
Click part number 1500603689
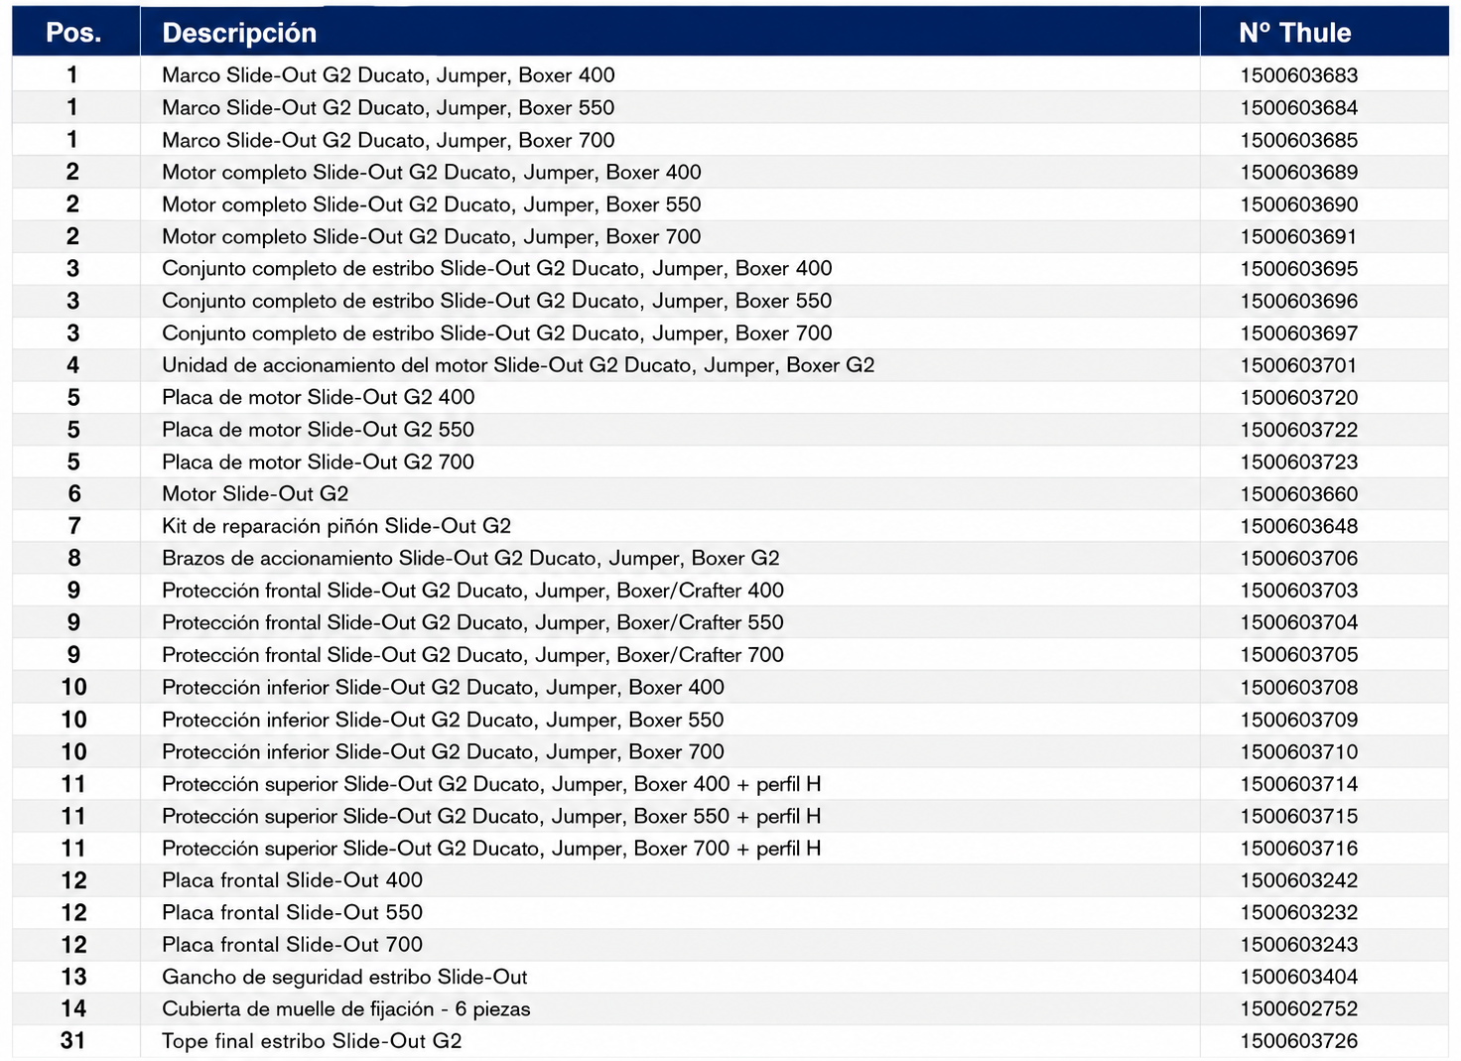click(1298, 172)
